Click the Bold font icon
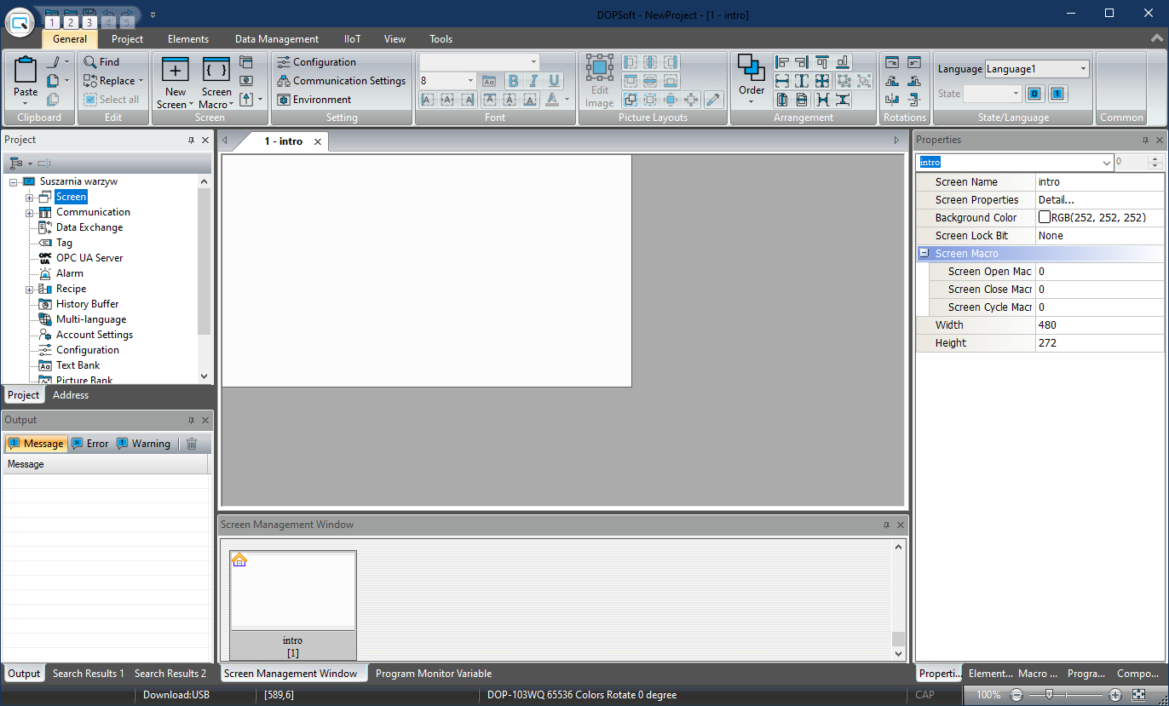Screen dimensions: 1169x706 point(513,81)
